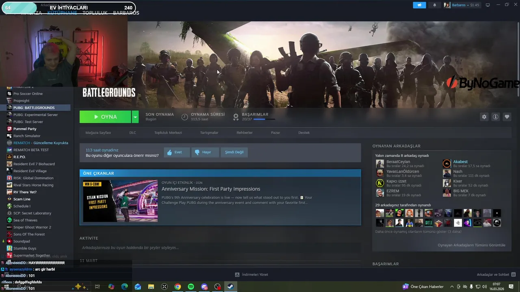Open File Explorer from the taskbar

pyautogui.click(x=151, y=287)
